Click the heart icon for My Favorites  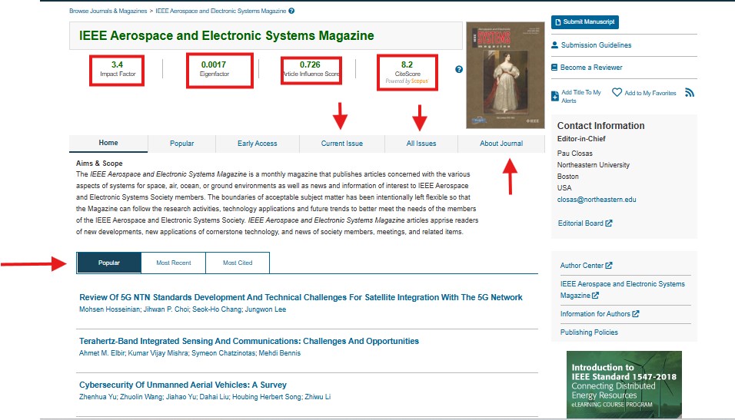[x=617, y=92]
